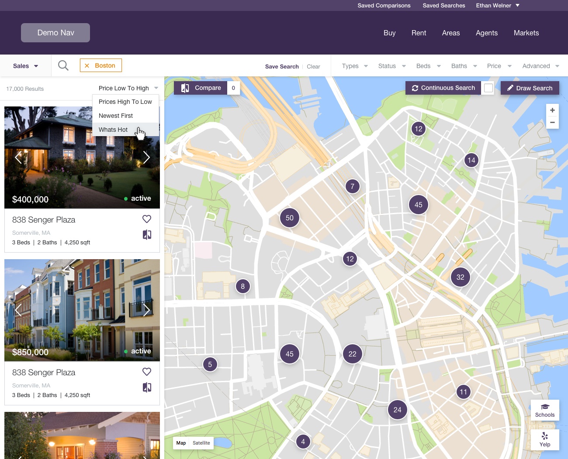Zoom in on the map
The image size is (568, 459).
point(552,110)
